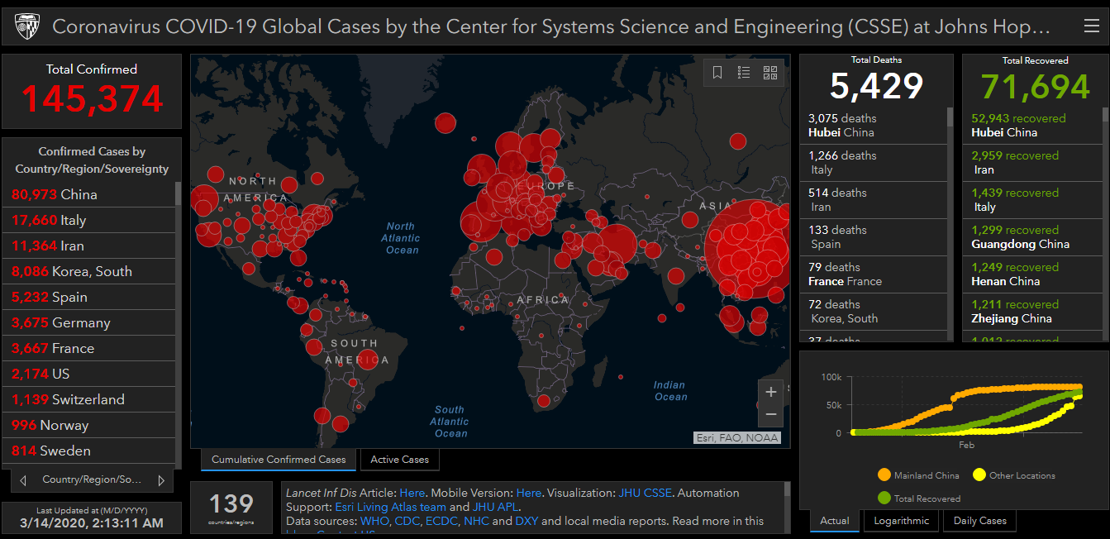Zoom in on the map with plus
The image size is (1110, 539).
771,392
